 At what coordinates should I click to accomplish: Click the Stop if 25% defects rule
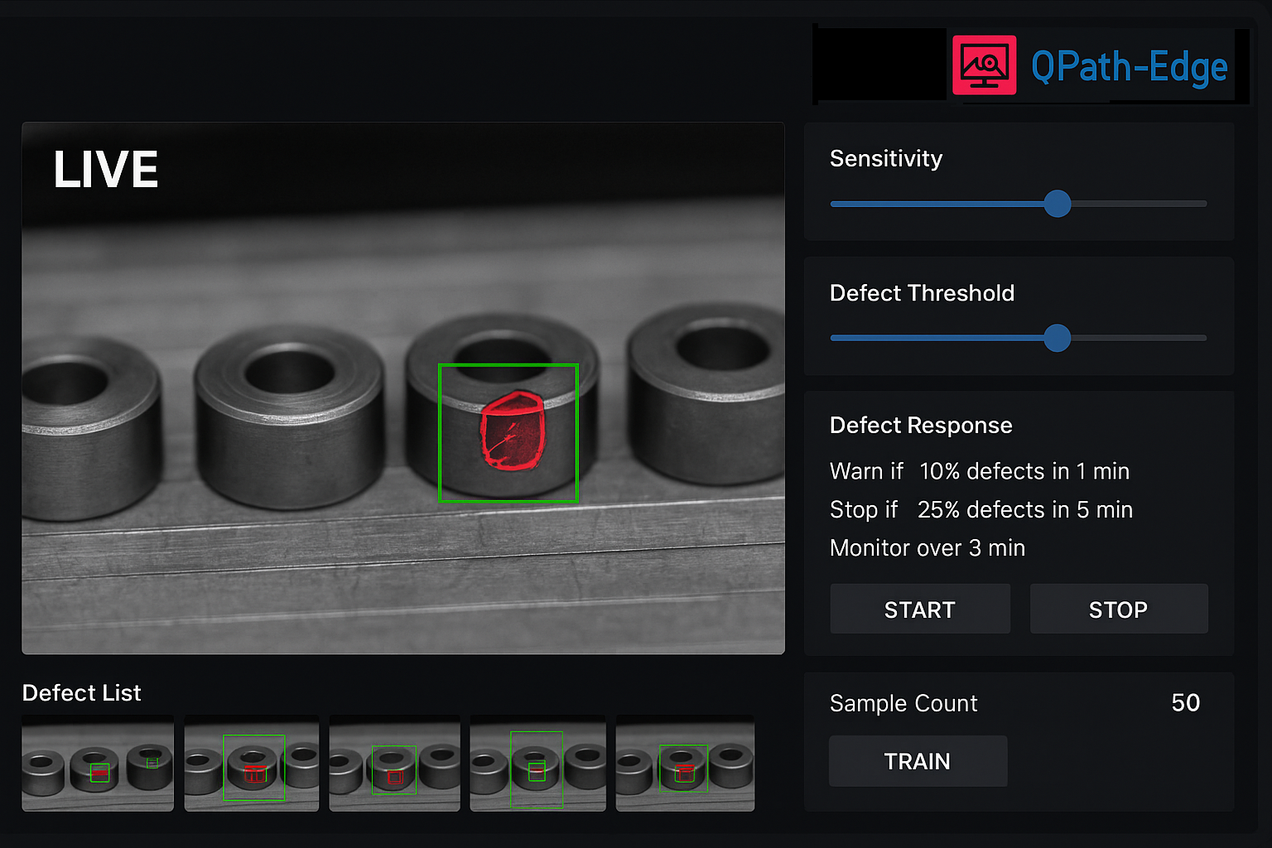click(x=981, y=509)
